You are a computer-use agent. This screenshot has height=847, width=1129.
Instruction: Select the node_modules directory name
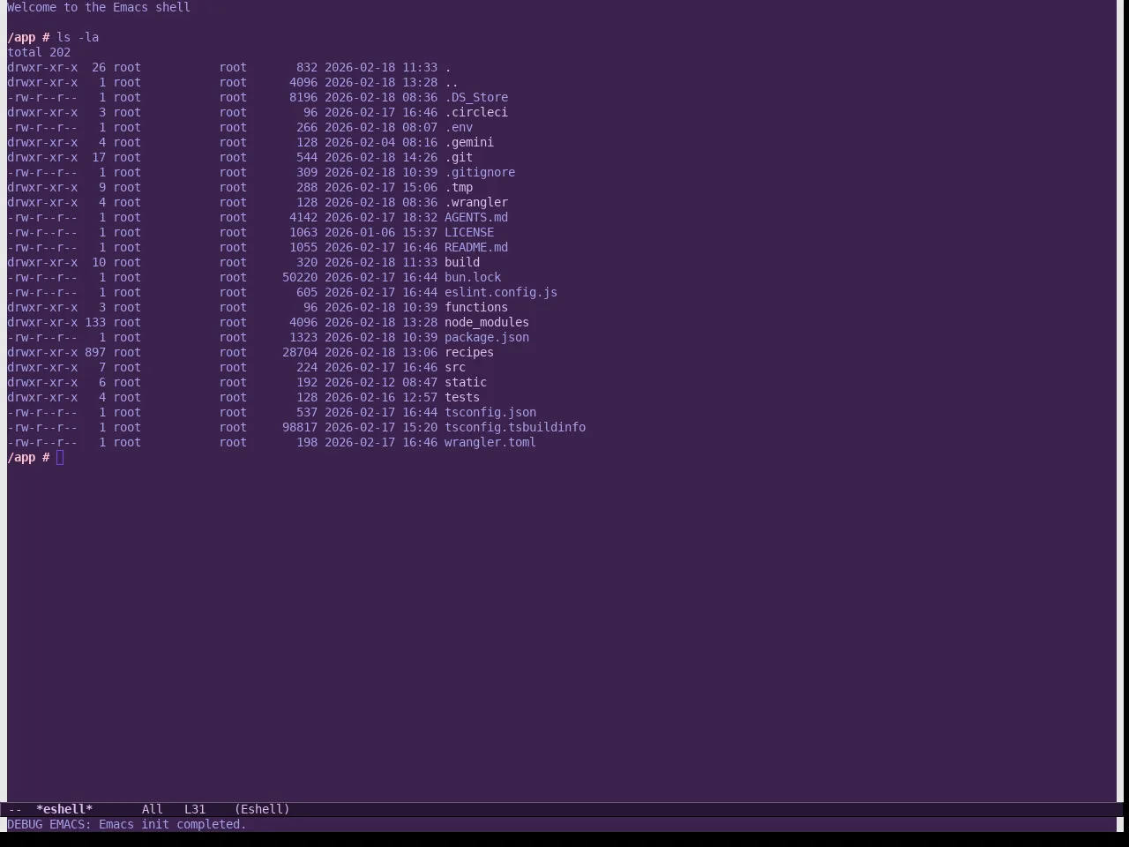tap(487, 322)
